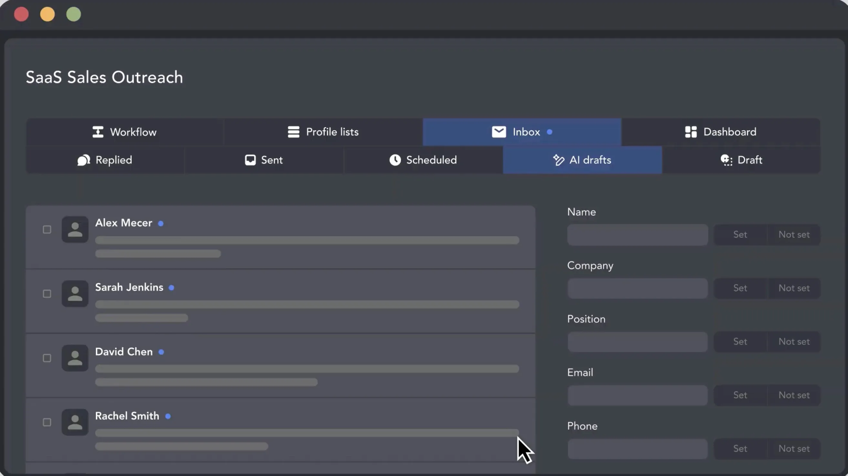Open the Alex Mecer draft name

tap(124, 223)
